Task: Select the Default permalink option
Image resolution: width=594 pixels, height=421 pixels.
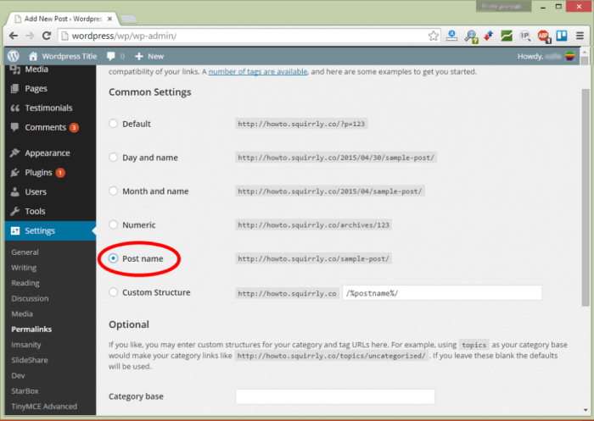Action: click(114, 124)
